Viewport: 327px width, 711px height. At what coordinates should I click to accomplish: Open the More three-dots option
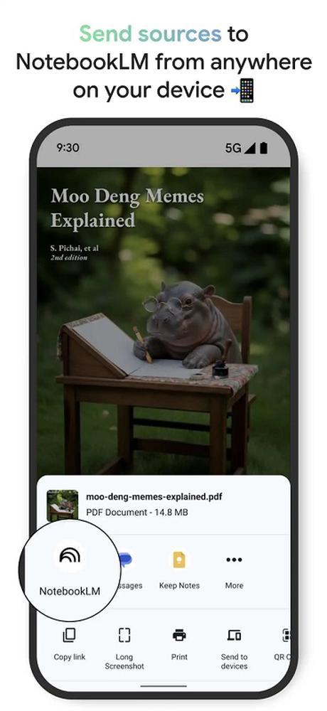pyautogui.click(x=234, y=560)
